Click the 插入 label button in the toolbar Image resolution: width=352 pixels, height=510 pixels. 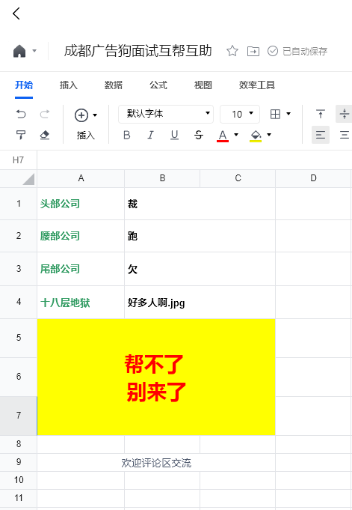tap(86, 136)
